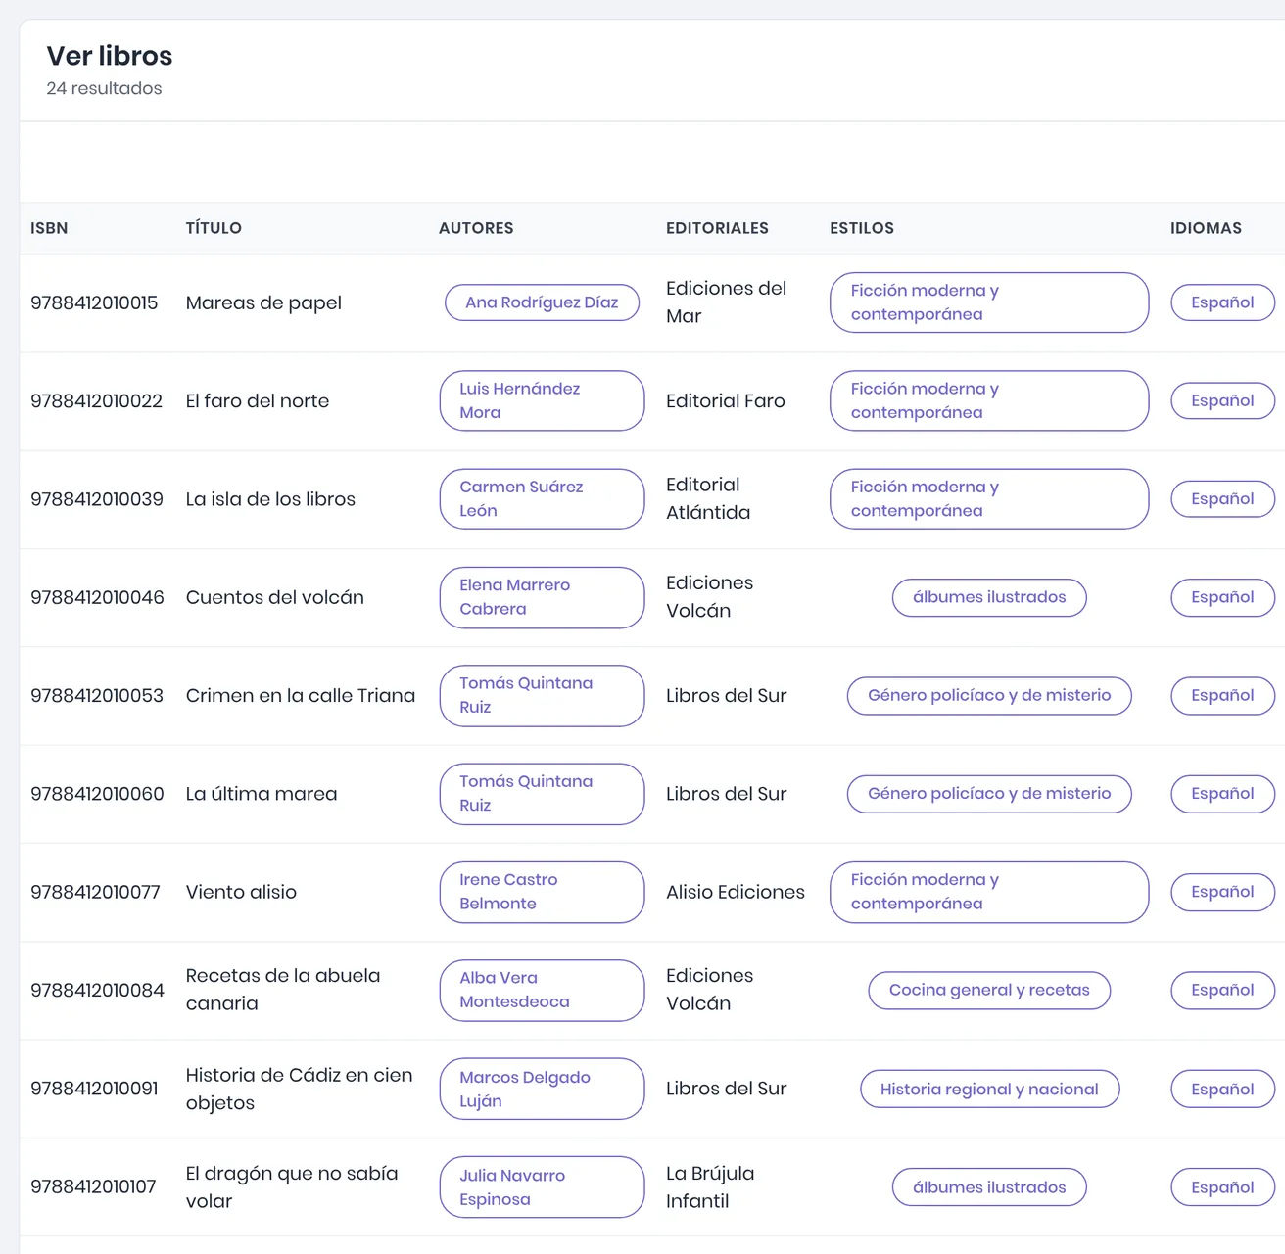Click the title Recetas de la abuela canaria
The height and width of the screenshot is (1254, 1285).
[x=283, y=990]
